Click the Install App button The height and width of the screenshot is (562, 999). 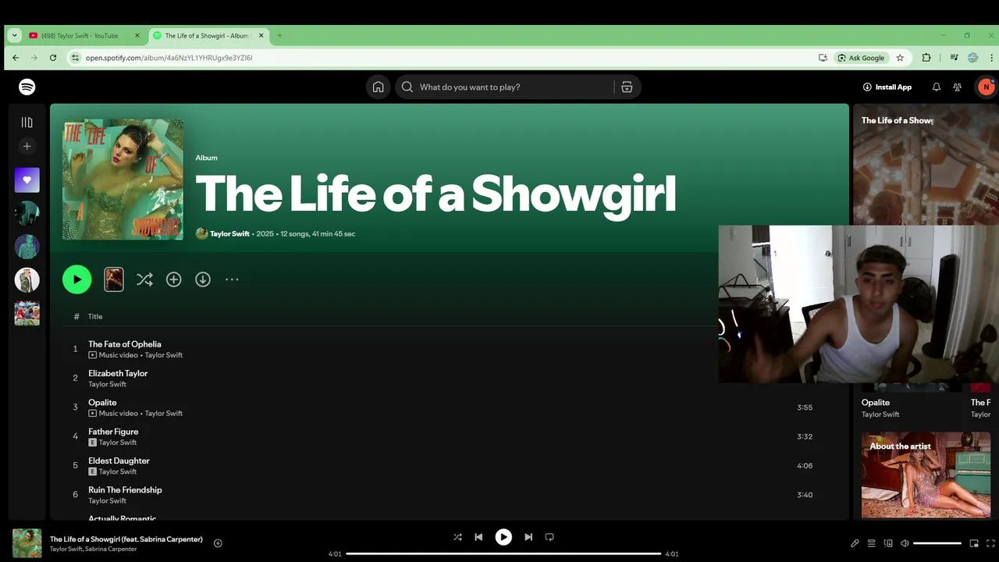(887, 87)
